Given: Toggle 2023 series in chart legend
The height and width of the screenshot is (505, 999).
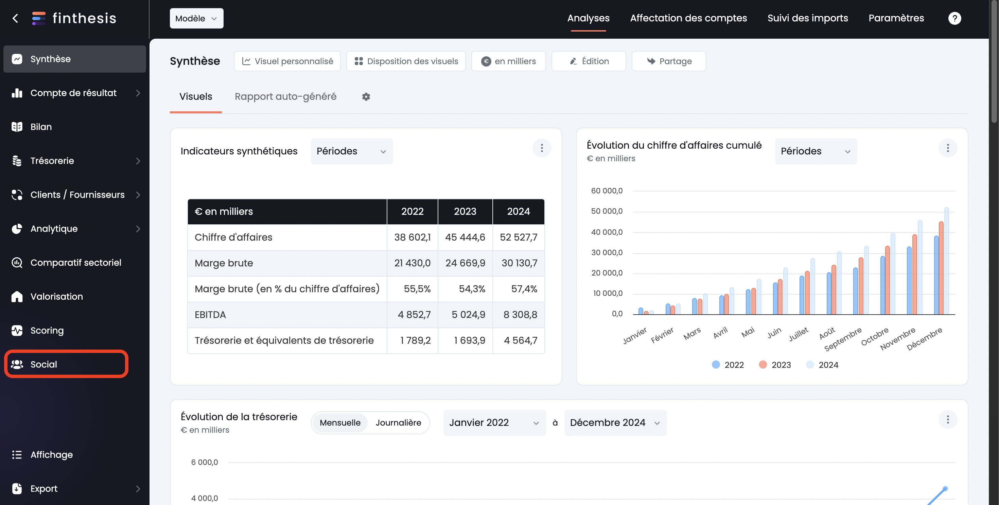Looking at the screenshot, I should 774,365.
